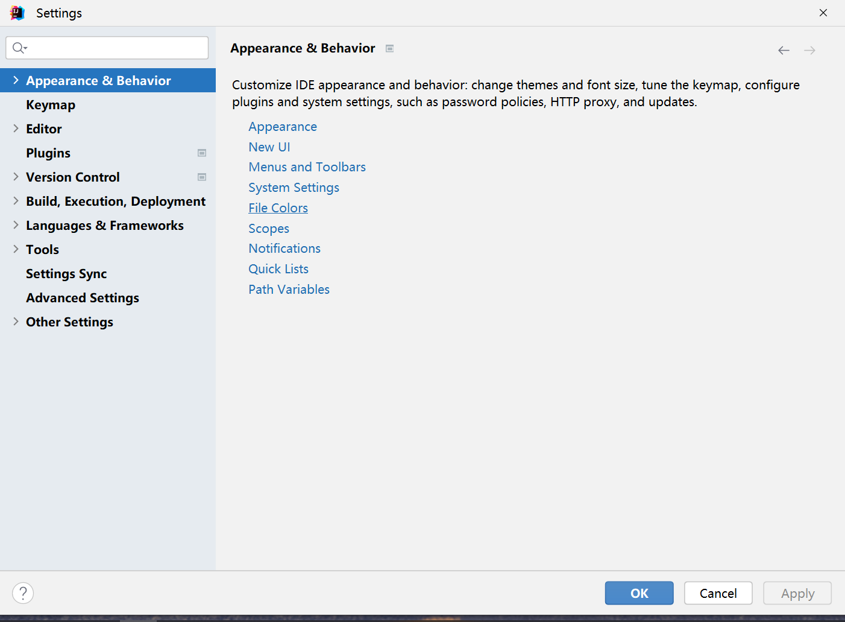The image size is (845, 622).
Task: Expand the Languages & Frameworks node
Action: click(16, 225)
